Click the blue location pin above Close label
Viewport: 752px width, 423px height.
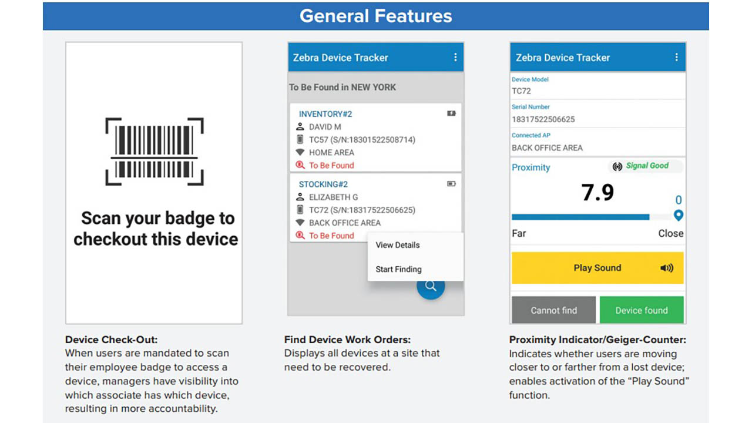(x=679, y=216)
